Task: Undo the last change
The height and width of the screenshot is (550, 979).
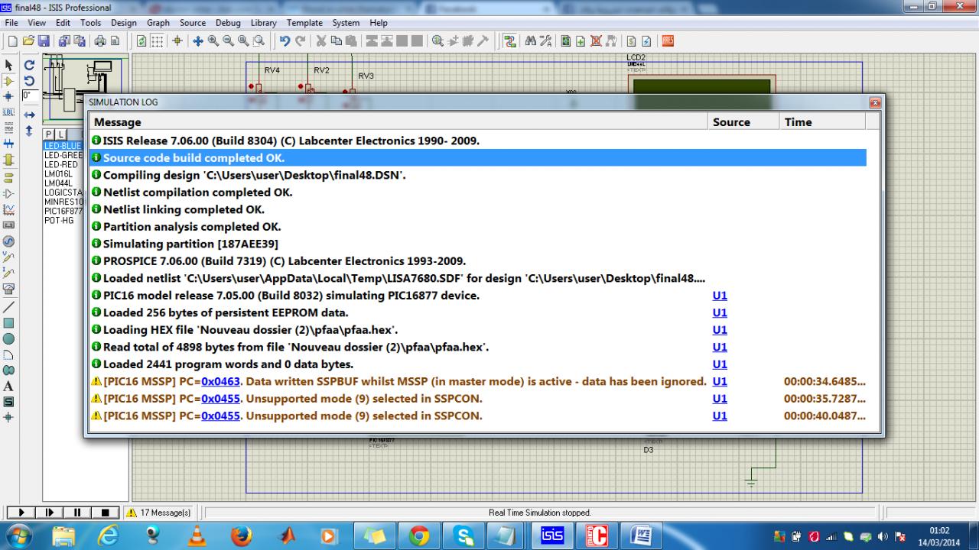Action: 285,40
